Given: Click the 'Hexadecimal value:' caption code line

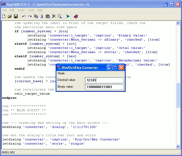Looking at the screenshot, I should [x=93, y=60].
